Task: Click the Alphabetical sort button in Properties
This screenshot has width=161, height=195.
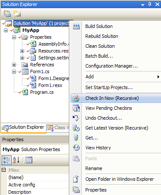Action: 16,160
